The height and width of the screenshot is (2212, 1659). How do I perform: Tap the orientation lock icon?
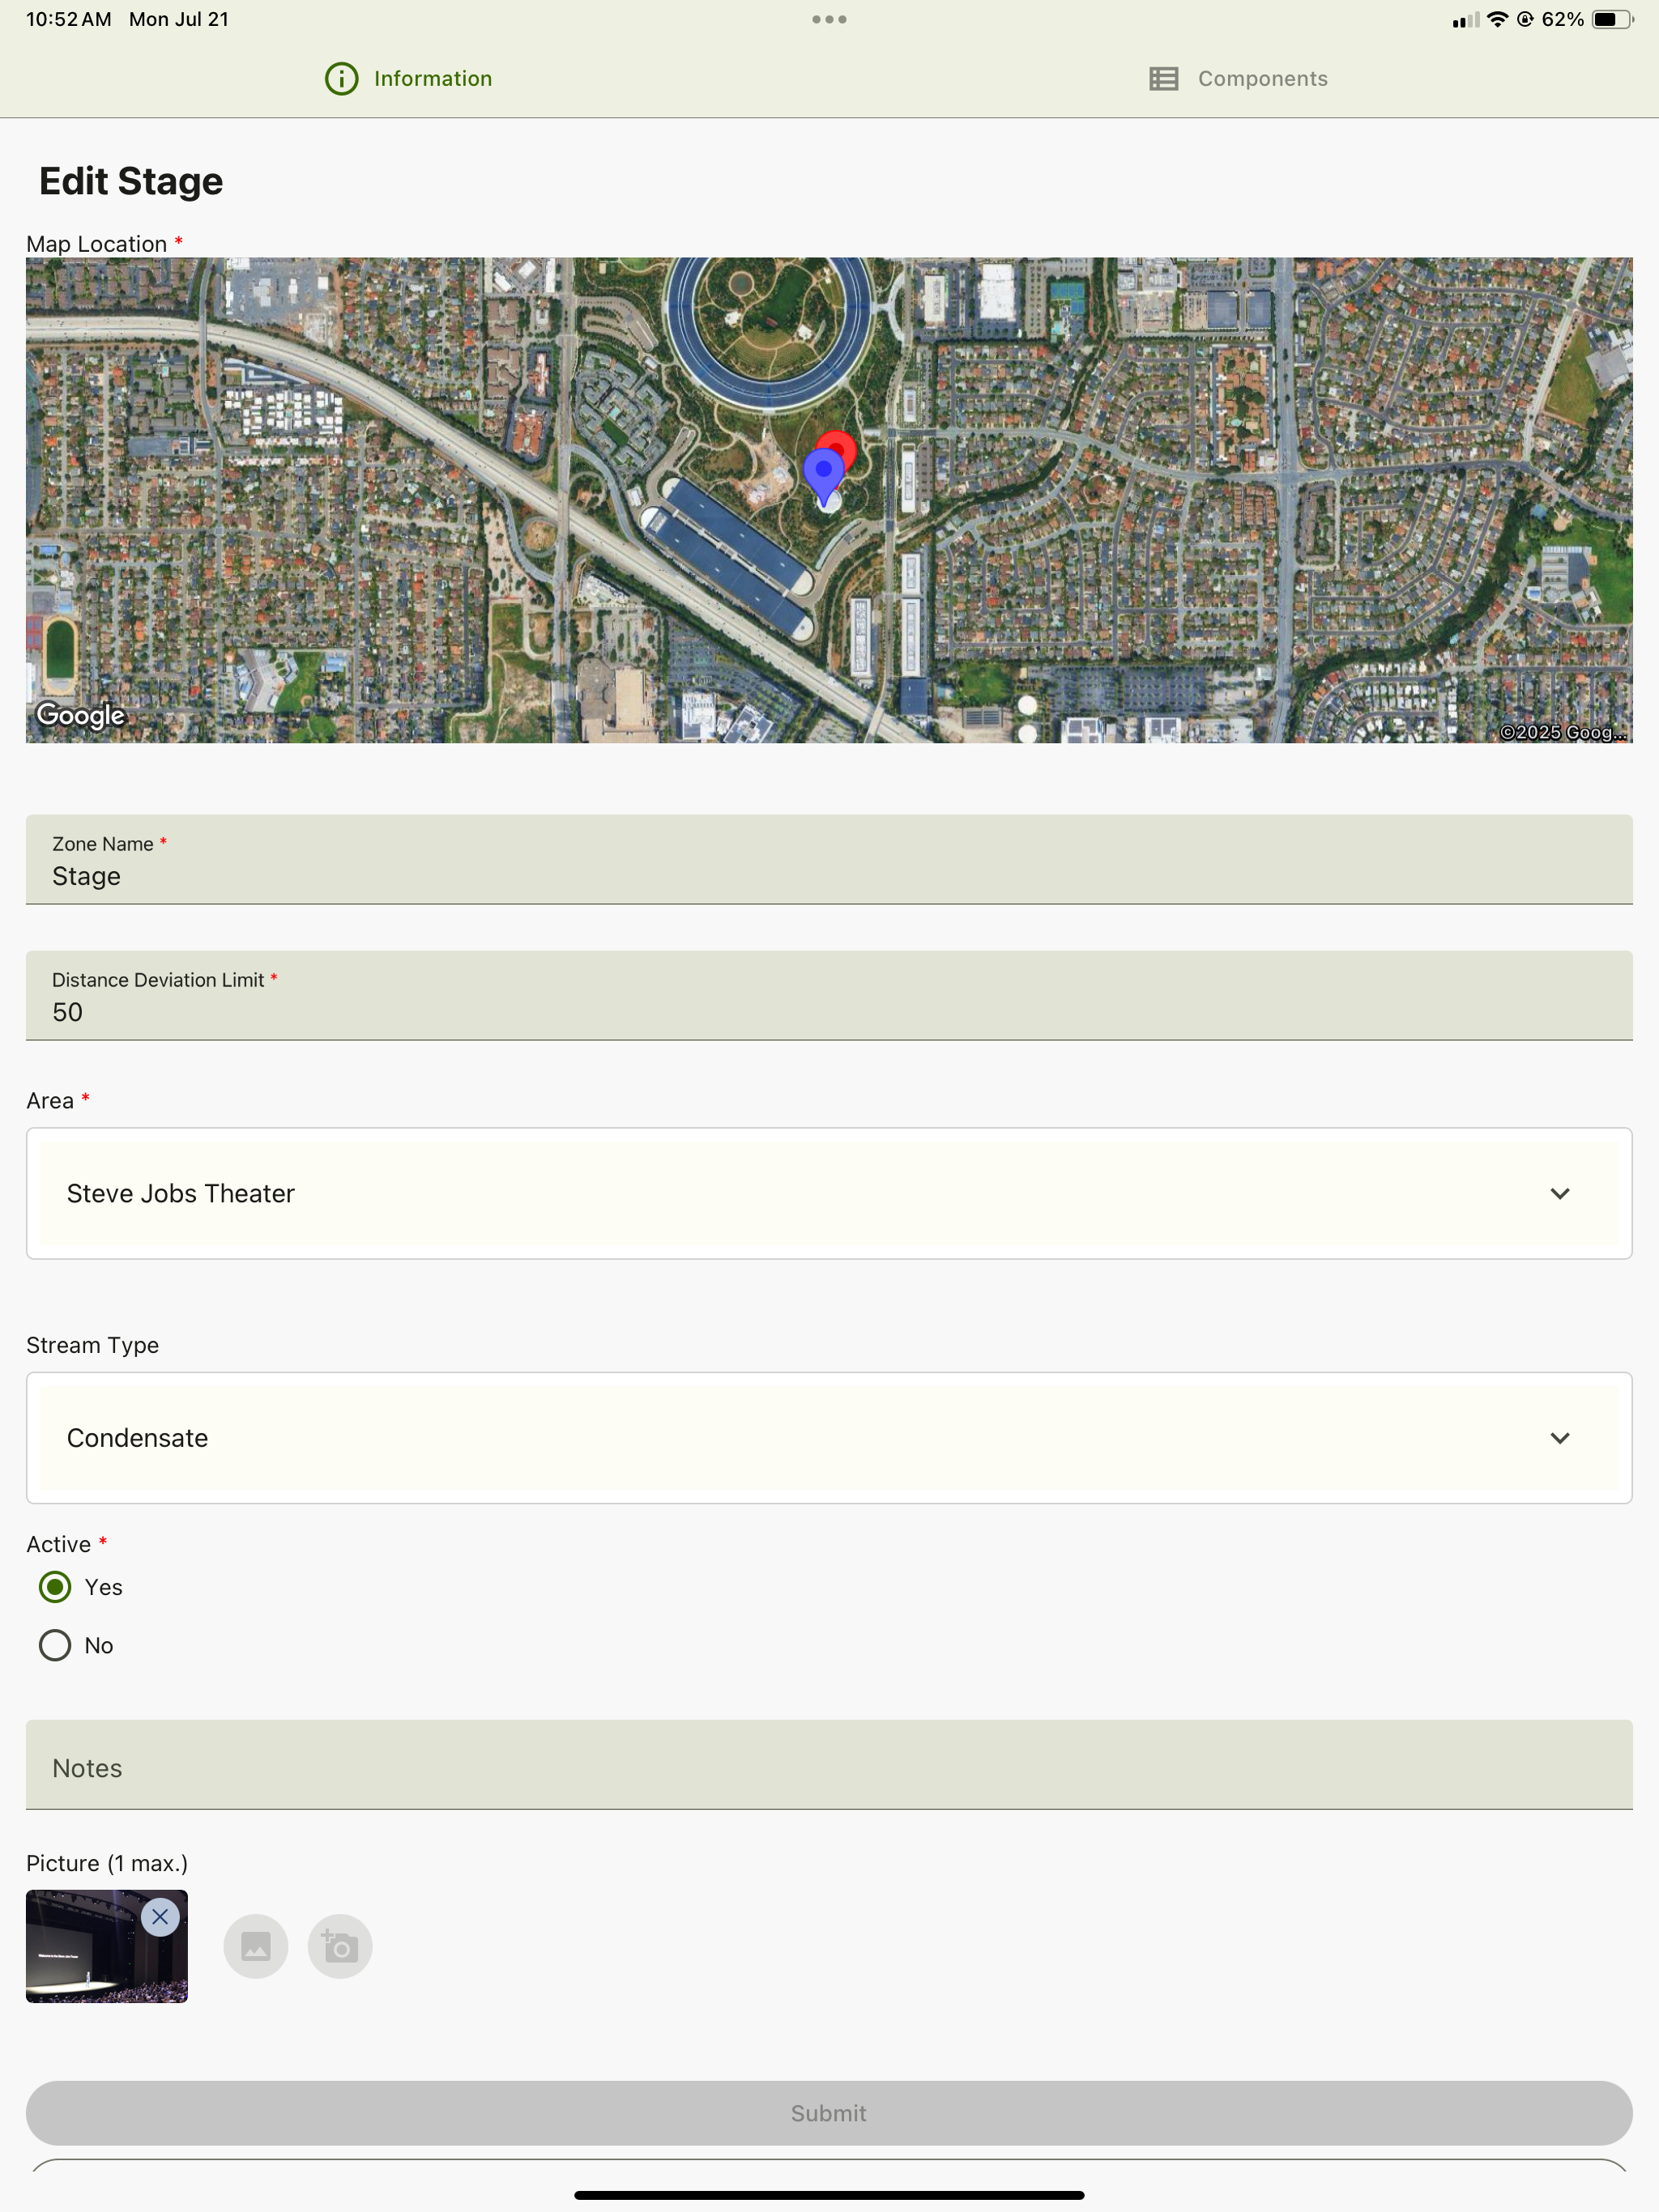point(1525,19)
